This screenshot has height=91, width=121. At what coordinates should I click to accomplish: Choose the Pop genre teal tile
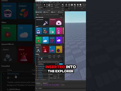coord(52,31)
